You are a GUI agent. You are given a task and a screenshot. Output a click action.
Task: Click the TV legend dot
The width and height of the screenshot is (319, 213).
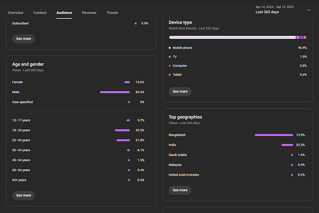(170, 57)
